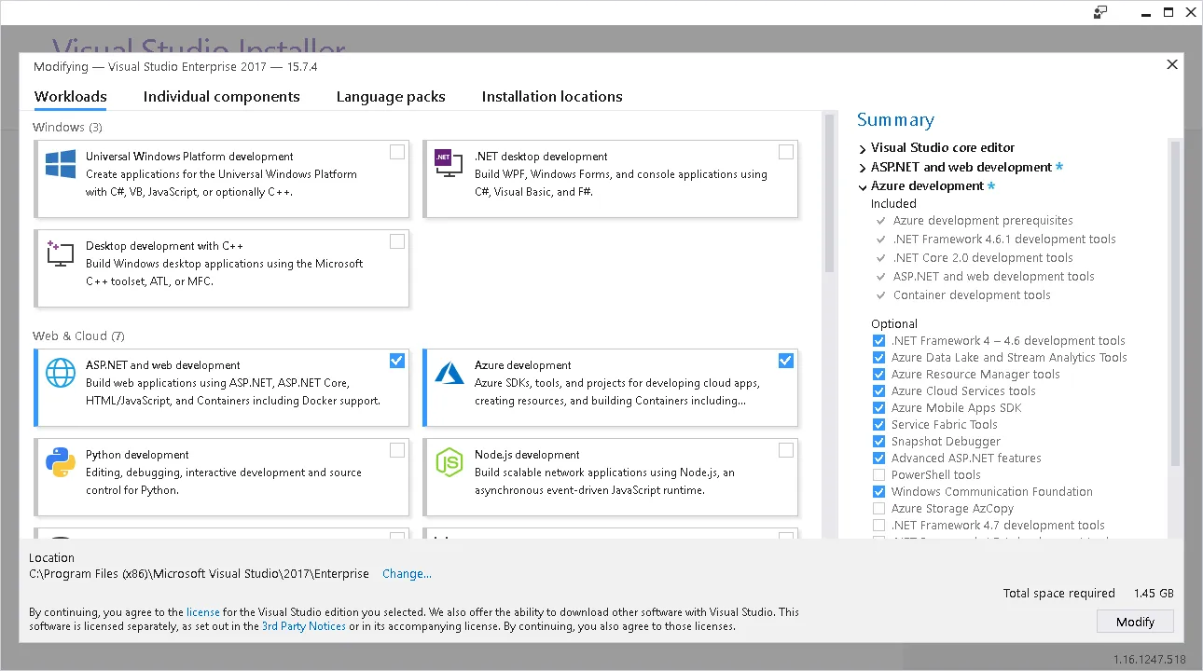Click the feedback icon in the title bar
Image resolution: width=1203 pixels, height=671 pixels.
pyautogui.click(x=1101, y=12)
